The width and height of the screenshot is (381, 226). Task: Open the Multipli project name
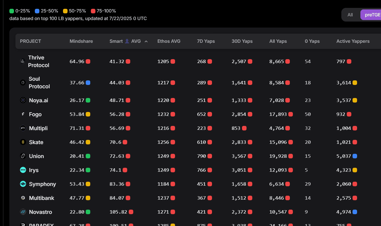pos(38,128)
